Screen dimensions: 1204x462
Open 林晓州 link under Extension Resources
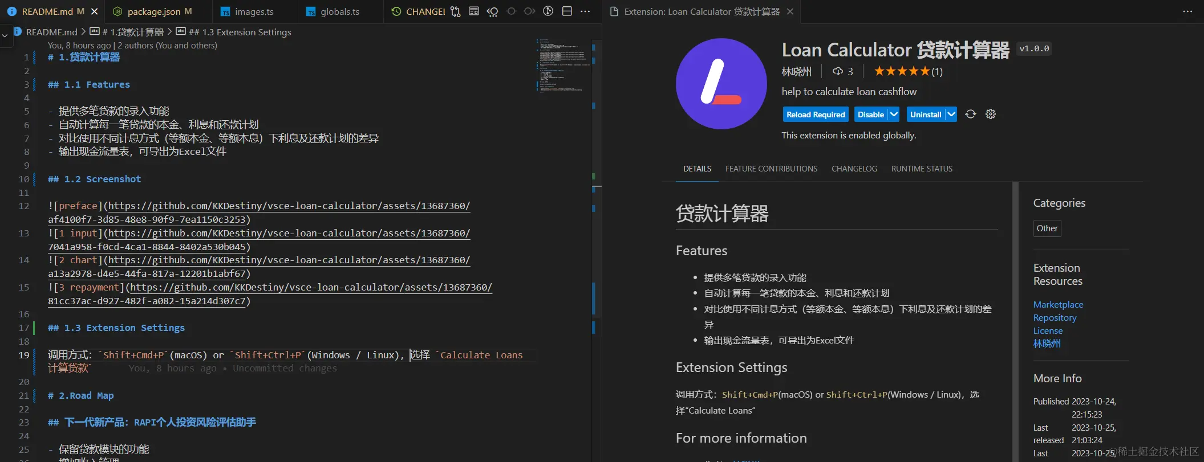pyautogui.click(x=1047, y=344)
